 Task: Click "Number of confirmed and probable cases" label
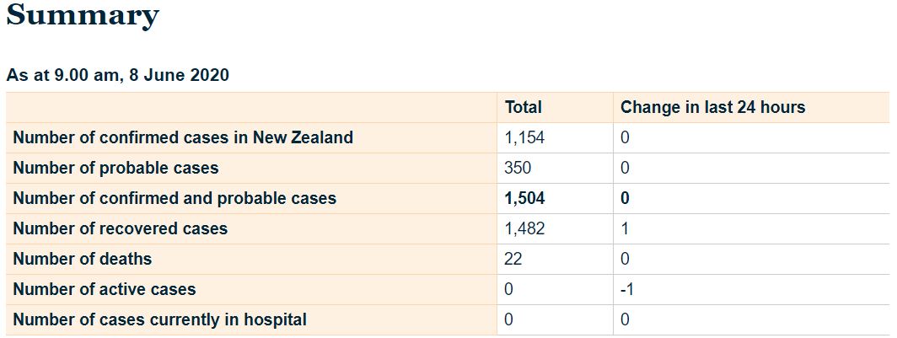click(x=175, y=198)
